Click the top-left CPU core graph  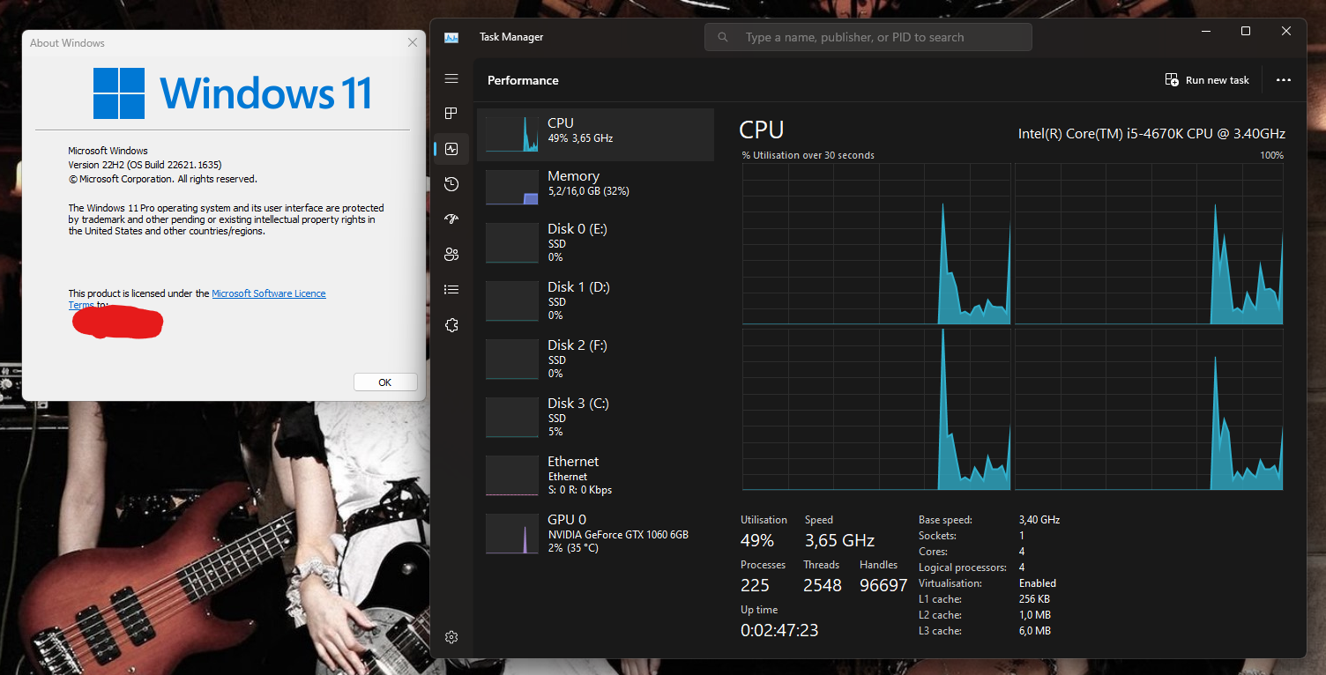(876, 244)
